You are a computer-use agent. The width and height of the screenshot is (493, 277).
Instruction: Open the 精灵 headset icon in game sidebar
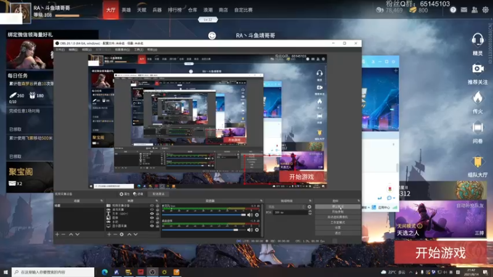click(477, 40)
